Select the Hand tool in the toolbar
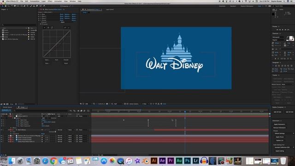 [6, 6]
